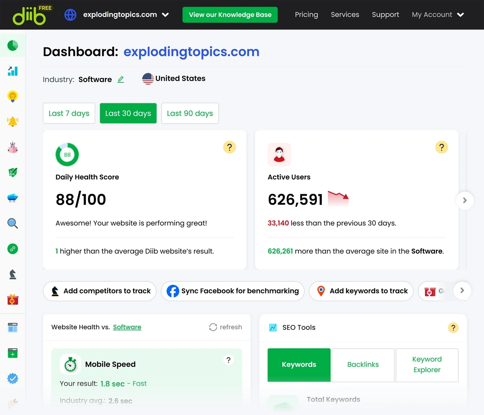484x415 pixels.
Task: Open the chess knight sidebar icon
Action: point(13,275)
